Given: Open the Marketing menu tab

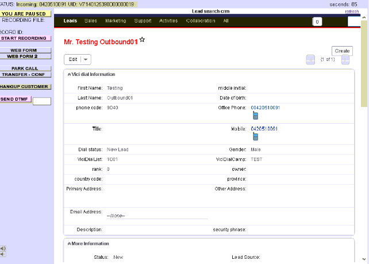Looking at the screenshot, I should [x=116, y=21].
